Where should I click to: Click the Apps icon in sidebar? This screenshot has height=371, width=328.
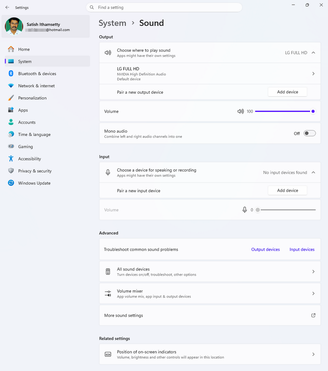click(x=11, y=110)
